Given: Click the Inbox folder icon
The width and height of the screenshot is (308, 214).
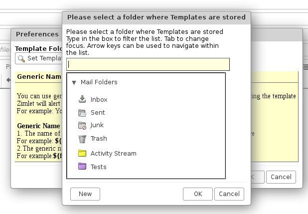Looking at the screenshot, I should pyautogui.click(x=83, y=99).
